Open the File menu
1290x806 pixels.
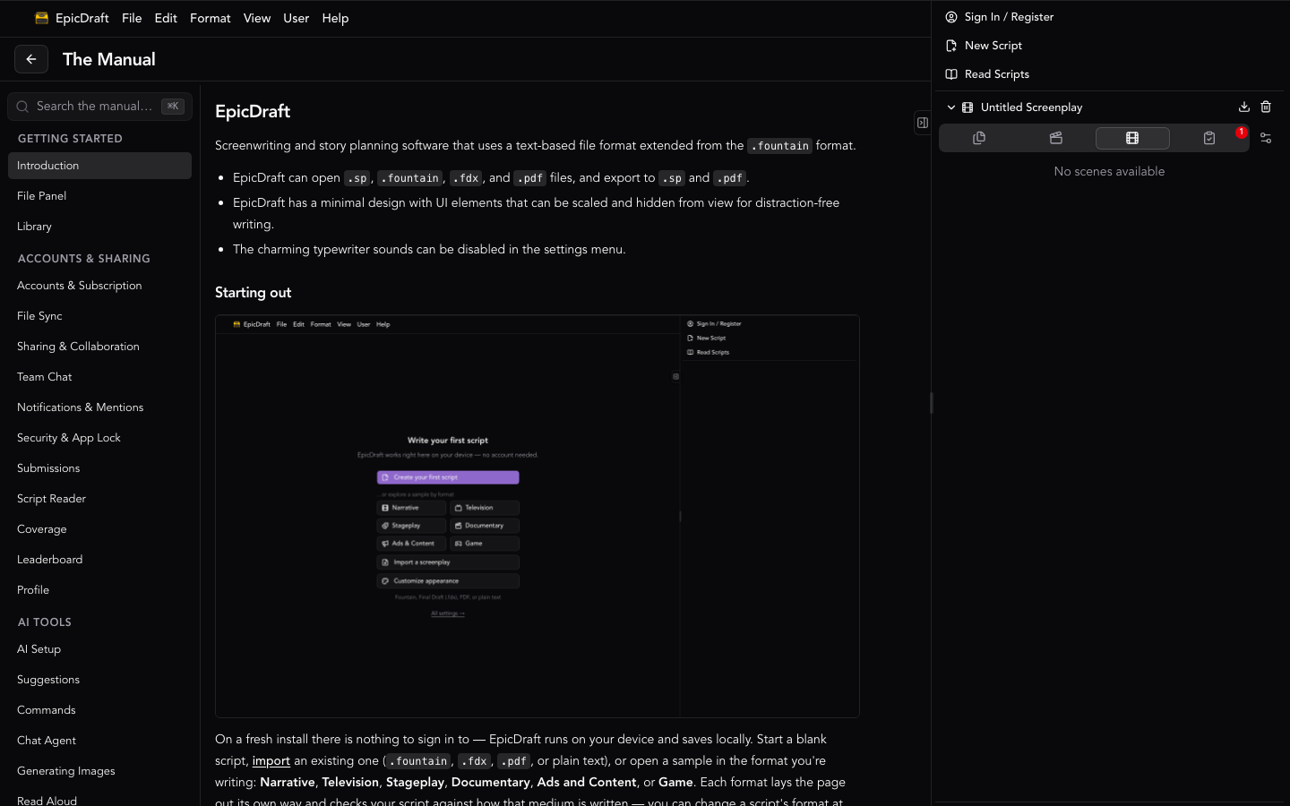pyautogui.click(x=132, y=18)
